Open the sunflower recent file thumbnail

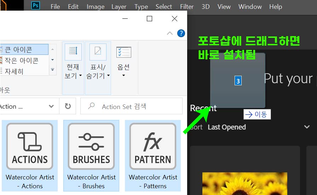[x=244, y=183]
